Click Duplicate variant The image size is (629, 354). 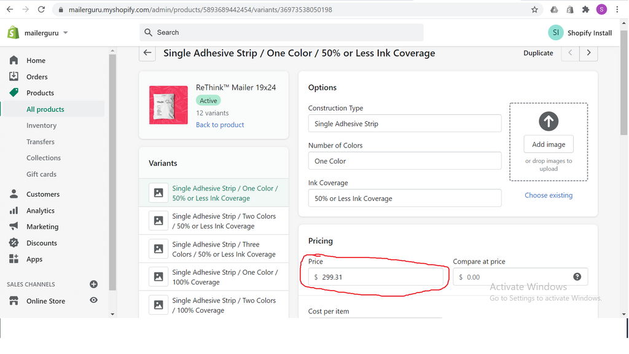(538, 53)
